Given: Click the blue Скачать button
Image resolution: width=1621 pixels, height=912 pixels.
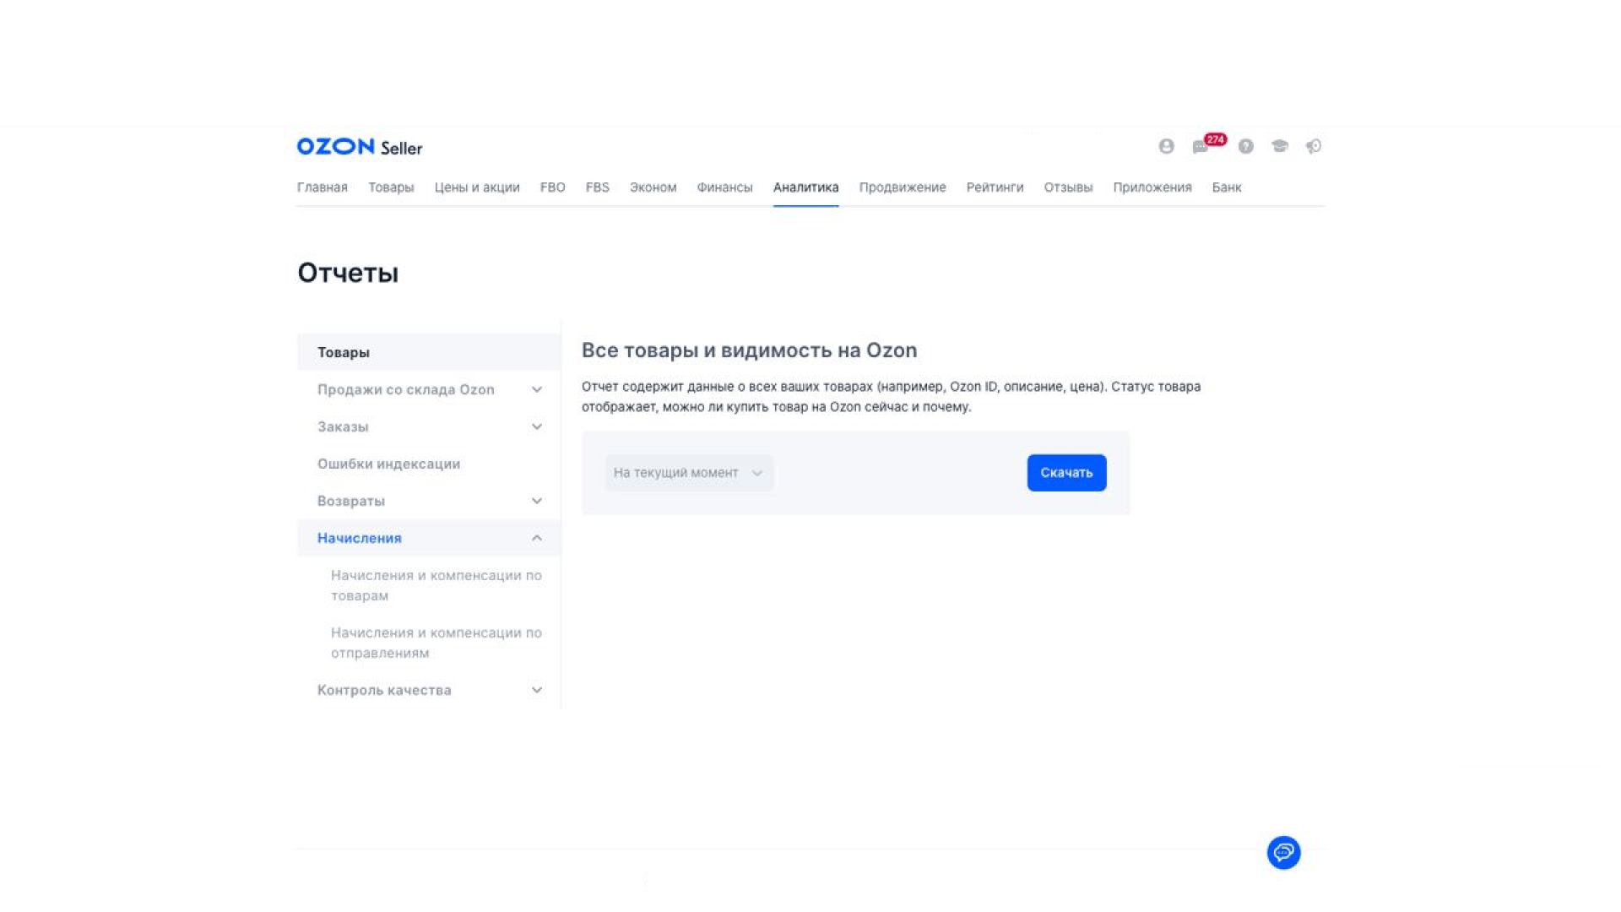Looking at the screenshot, I should click(x=1066, y=473).
